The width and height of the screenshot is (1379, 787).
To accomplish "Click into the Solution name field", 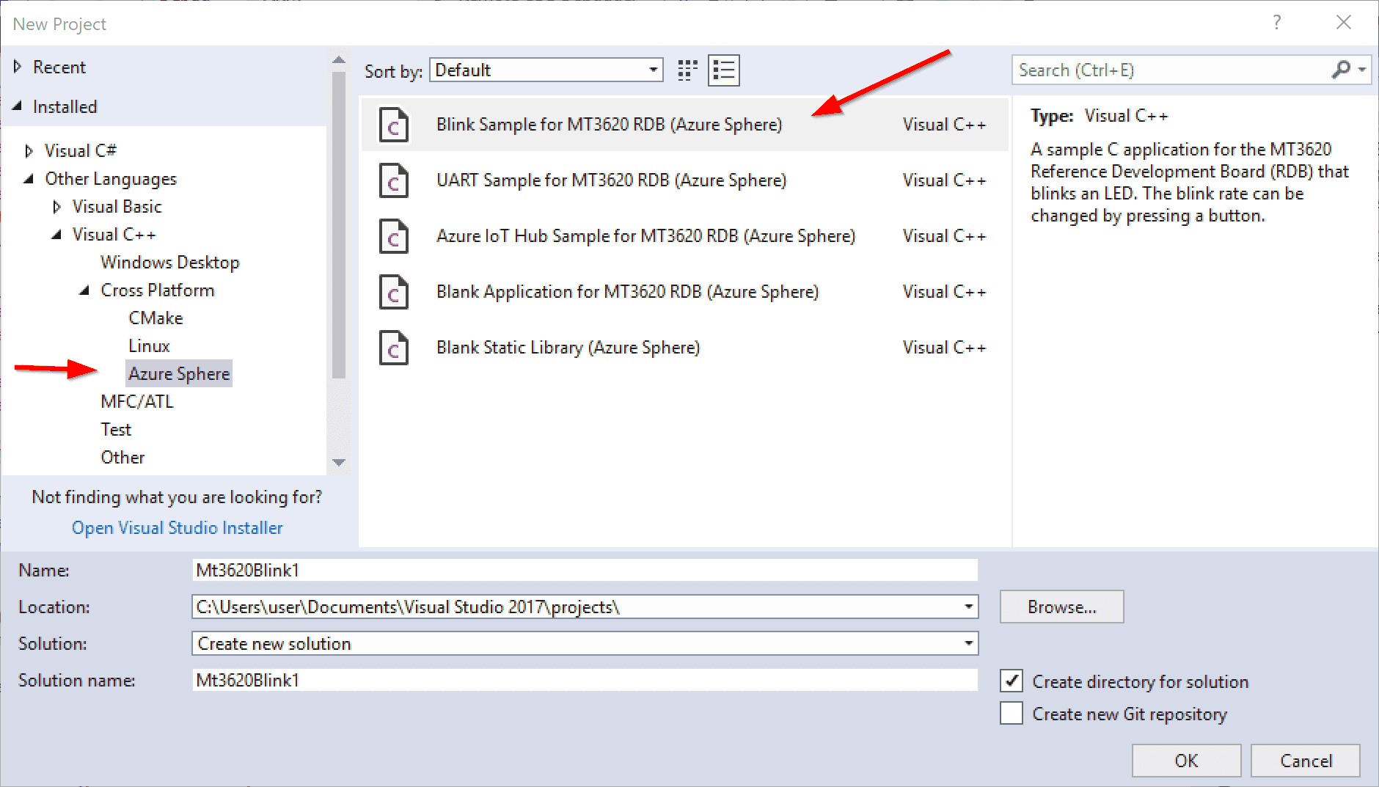I will 585,680.
